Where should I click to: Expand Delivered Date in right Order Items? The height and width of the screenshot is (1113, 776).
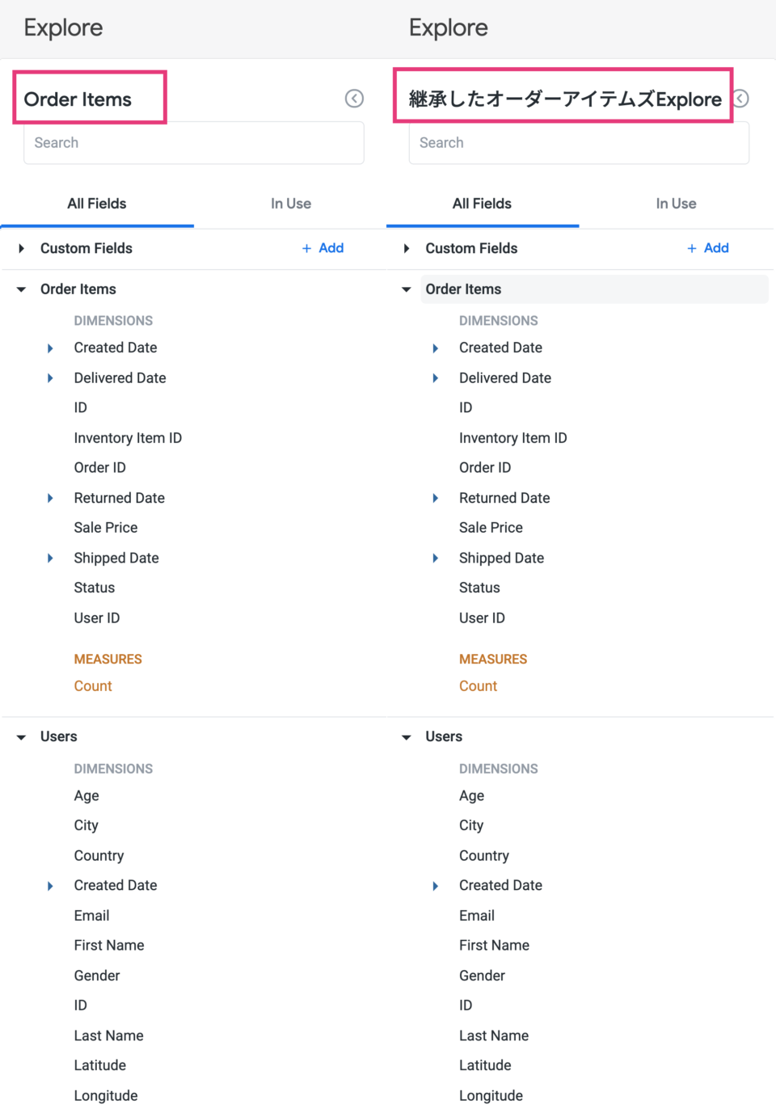click(436, 378)
